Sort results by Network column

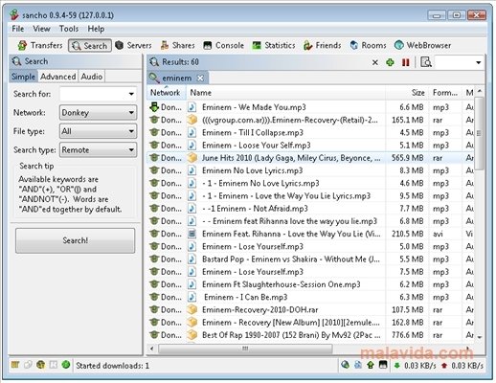pyautogui.click(x=166, y=93)
